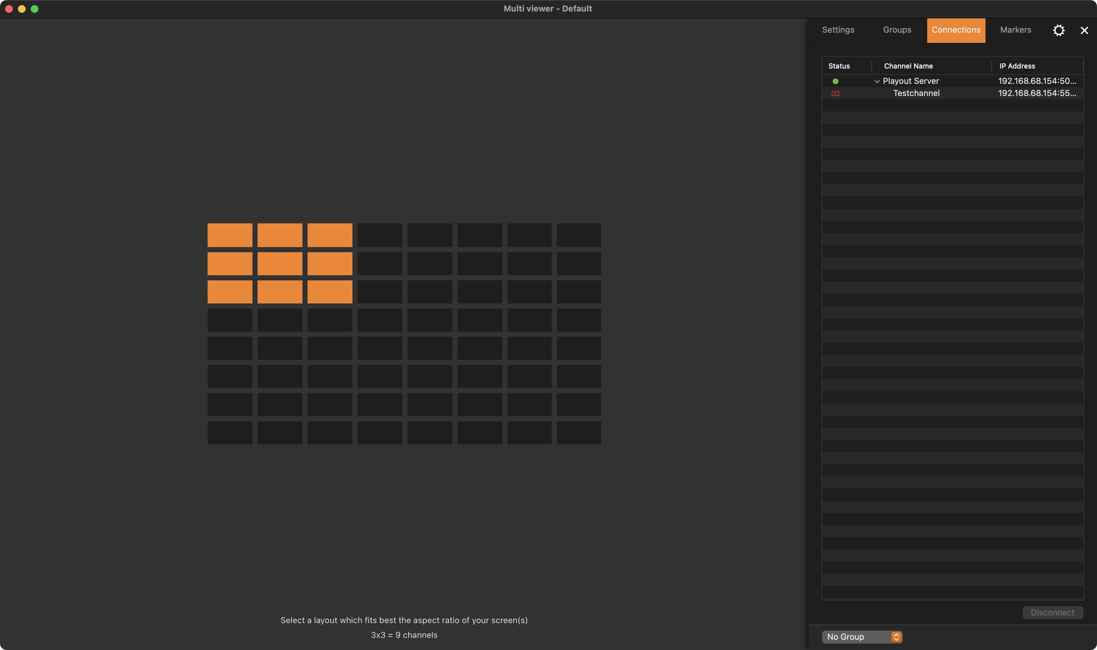This screenshot has width=1097, height=650.
Task: Click IP address 192.168.68.154:55...
Action: 1037,93
